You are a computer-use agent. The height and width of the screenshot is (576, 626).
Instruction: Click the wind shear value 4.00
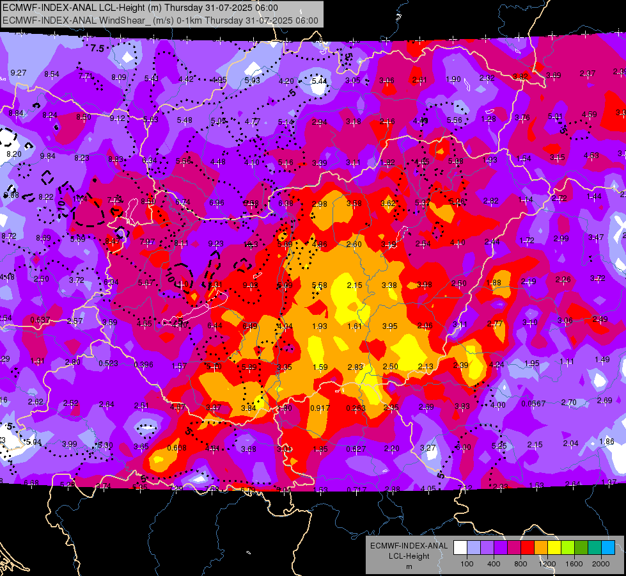[x=498, y=405]
